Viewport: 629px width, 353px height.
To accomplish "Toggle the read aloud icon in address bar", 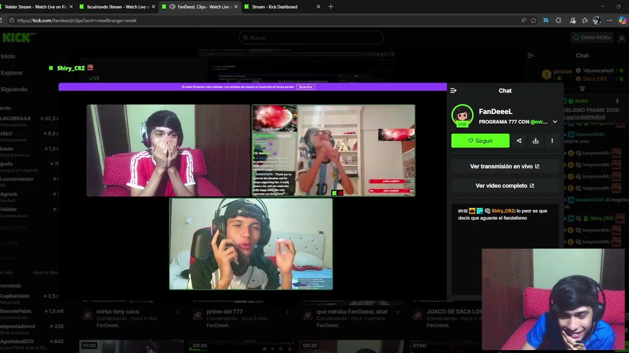I will click(523, 21).
